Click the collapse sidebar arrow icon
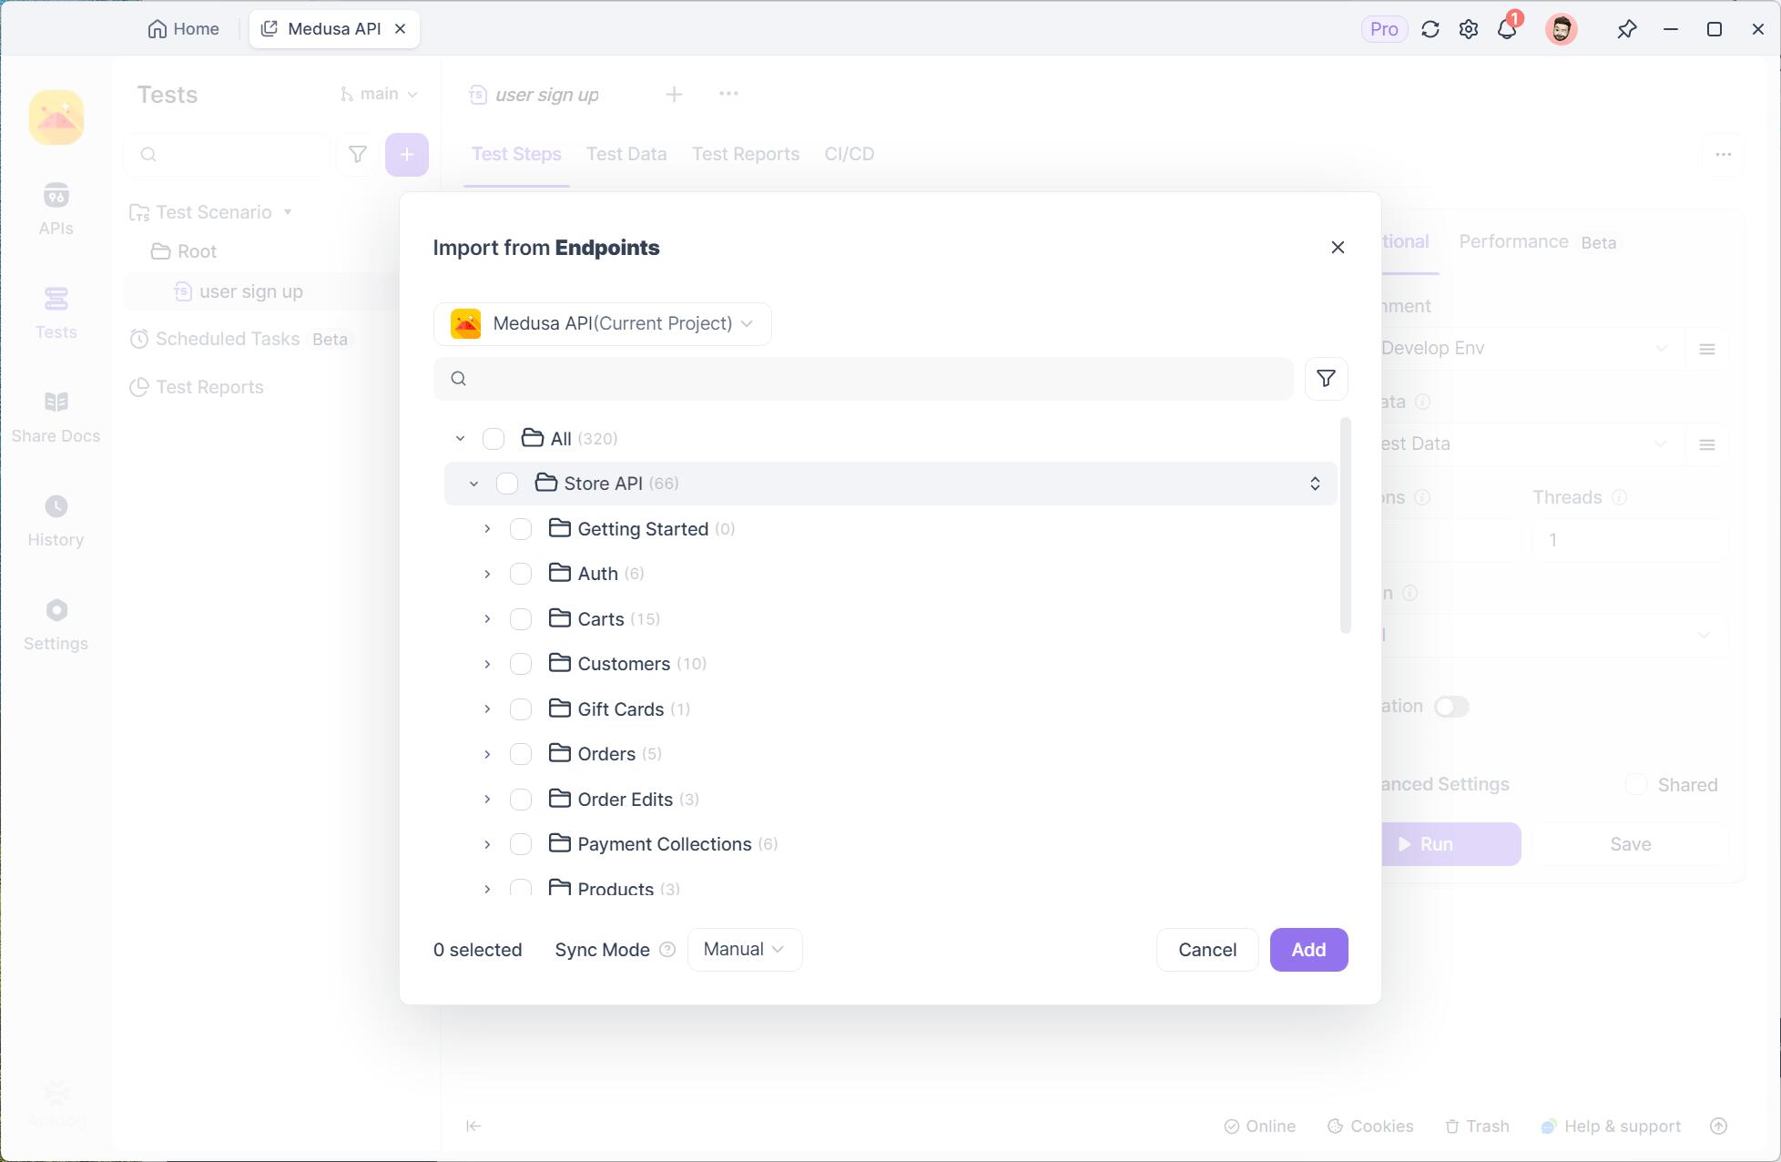 click(x=473, y=1126)
